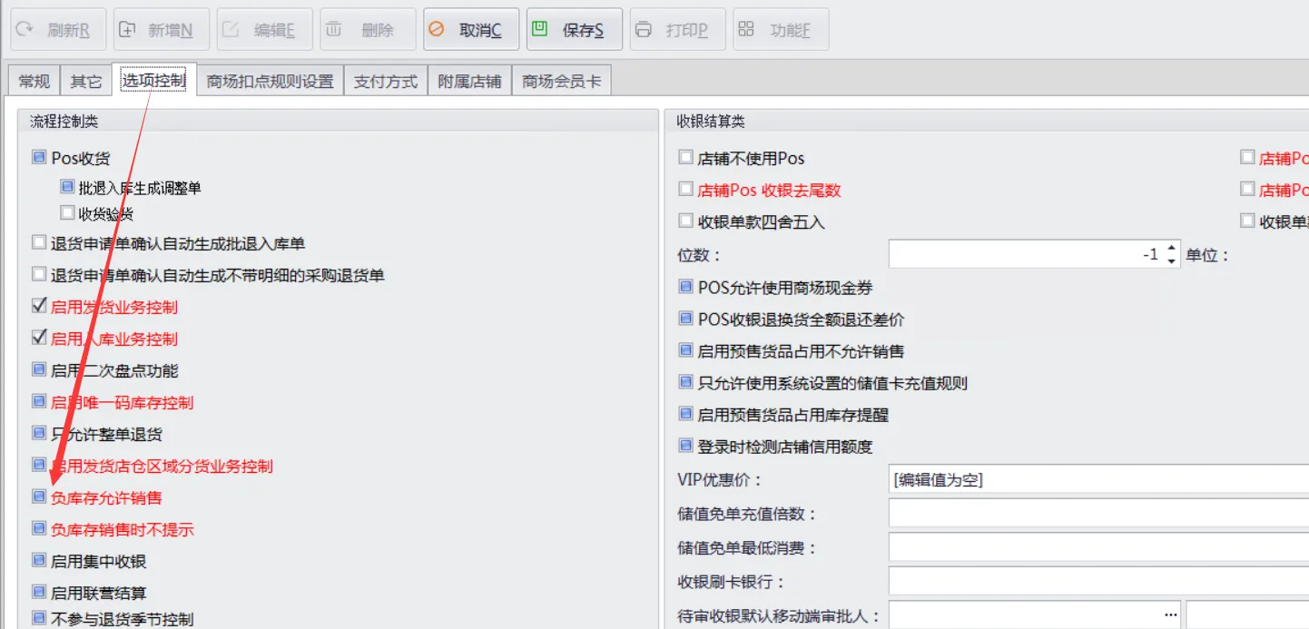This screenshot has height=629, width=1309.
Task: Open the 待审收银默认移动端审批人 ellipsis picker
Action: coord(1170,615)
